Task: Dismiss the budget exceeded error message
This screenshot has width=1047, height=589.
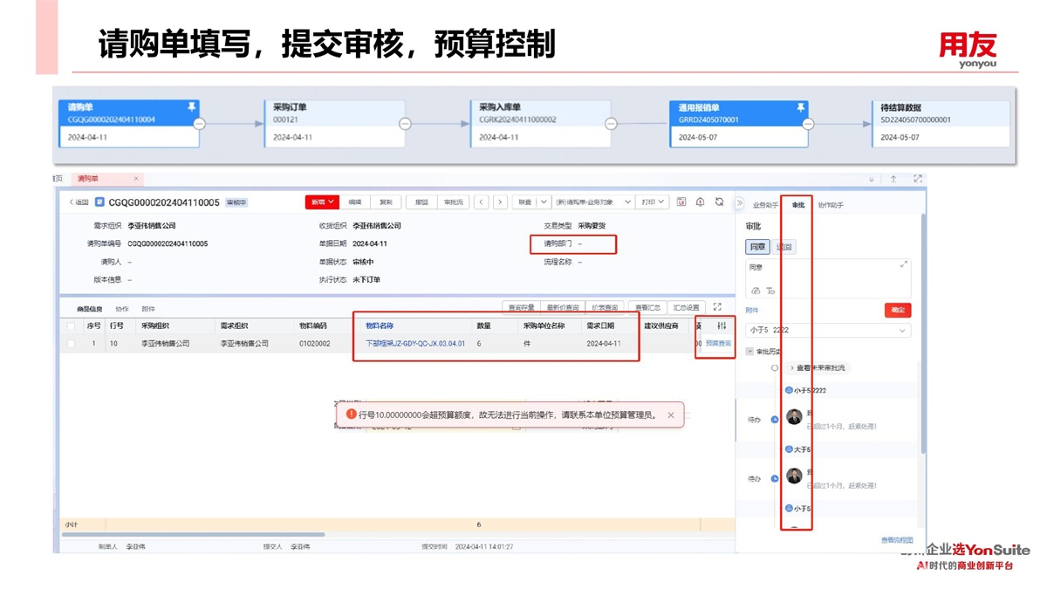Action: [670, 415]
